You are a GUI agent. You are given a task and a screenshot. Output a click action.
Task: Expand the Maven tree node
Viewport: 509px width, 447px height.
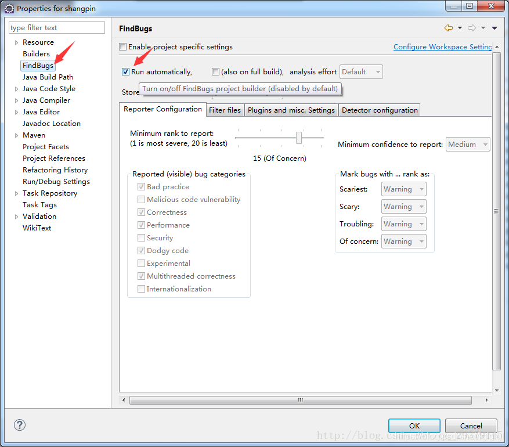[x=16, y=135]
